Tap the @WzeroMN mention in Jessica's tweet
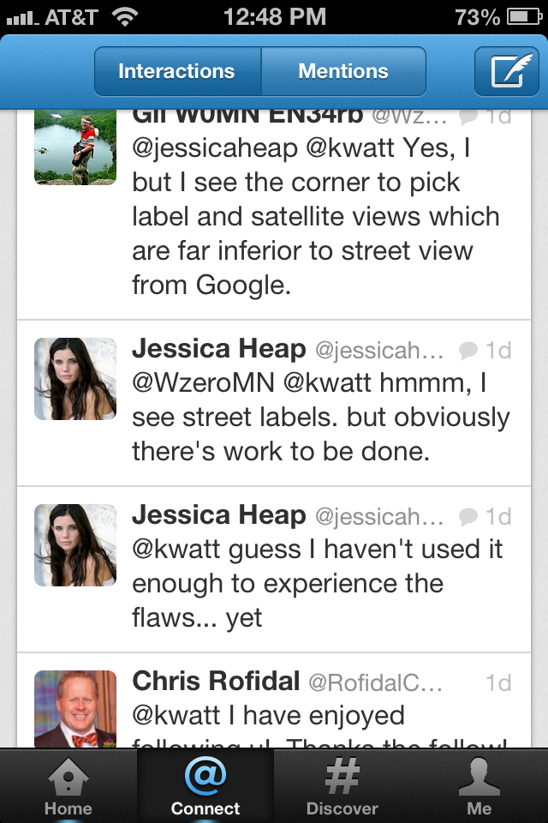Screen dimensions: 548x823 coord(204,382)
